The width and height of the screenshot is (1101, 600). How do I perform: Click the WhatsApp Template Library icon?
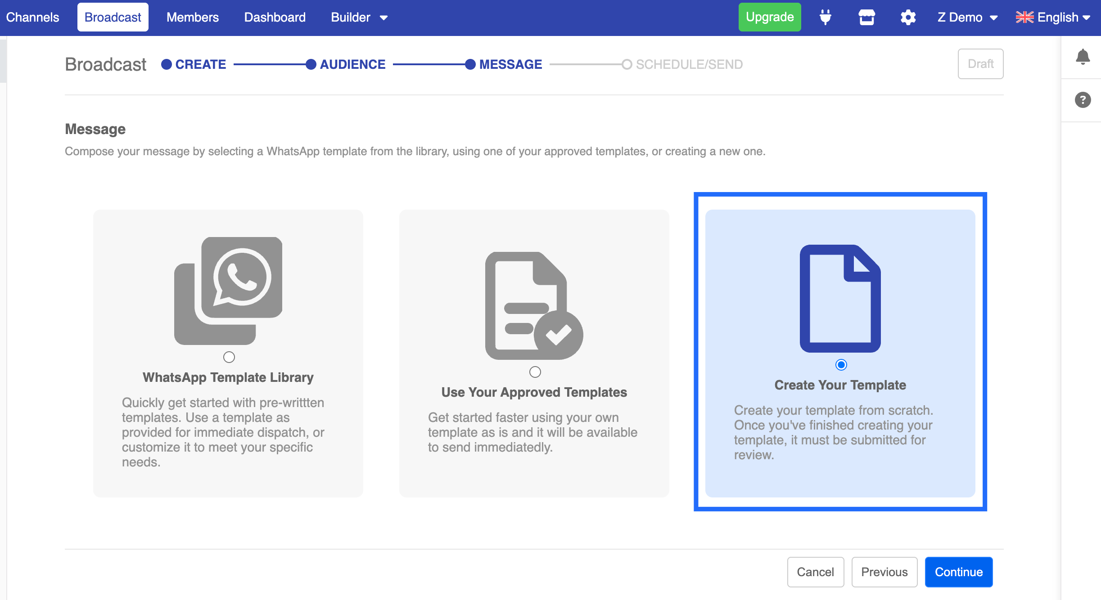(228, 291)
